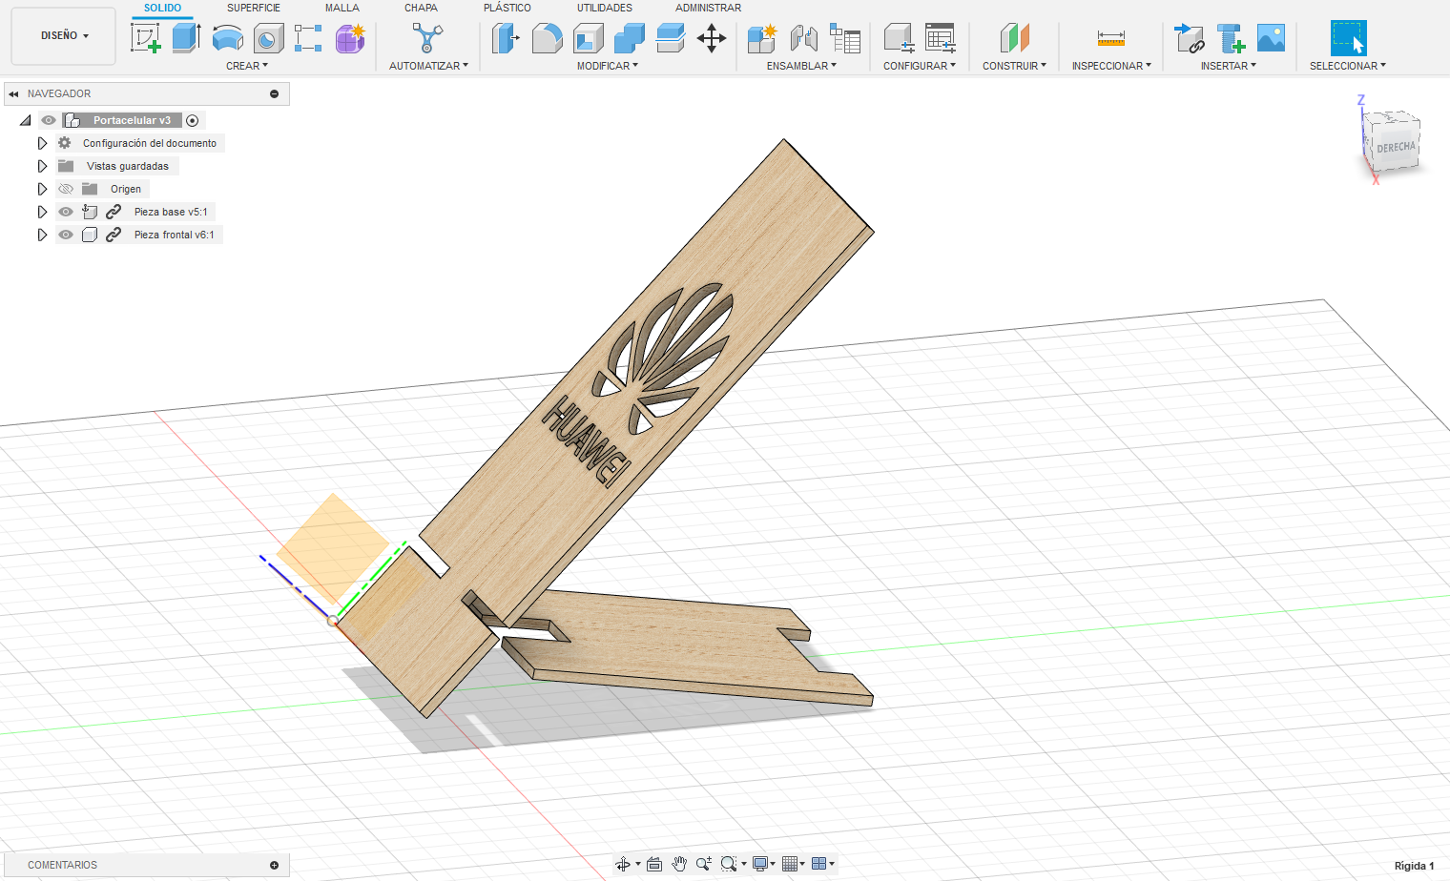Select the Extrude tool
Screen dimensions: 1450x881
(186, 38)
